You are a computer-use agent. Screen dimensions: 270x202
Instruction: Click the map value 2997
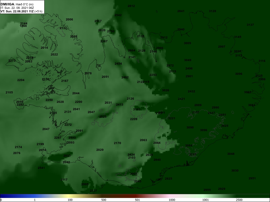click(x=222, y=47)
